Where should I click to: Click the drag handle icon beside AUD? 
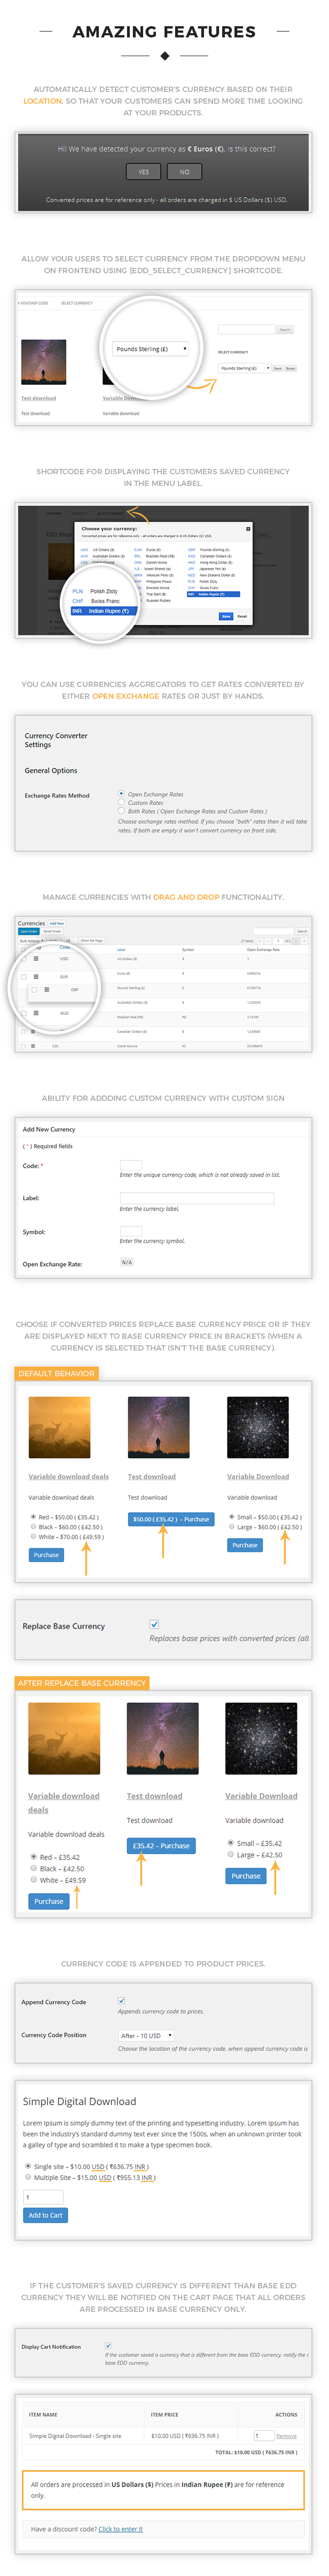pos(36,1013)
